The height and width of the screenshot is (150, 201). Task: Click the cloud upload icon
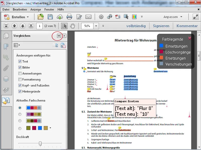[x=60, y=17]
